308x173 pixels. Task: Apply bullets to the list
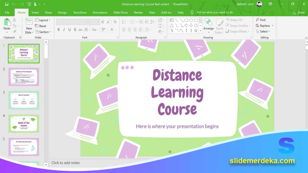(x=124, y=22)
